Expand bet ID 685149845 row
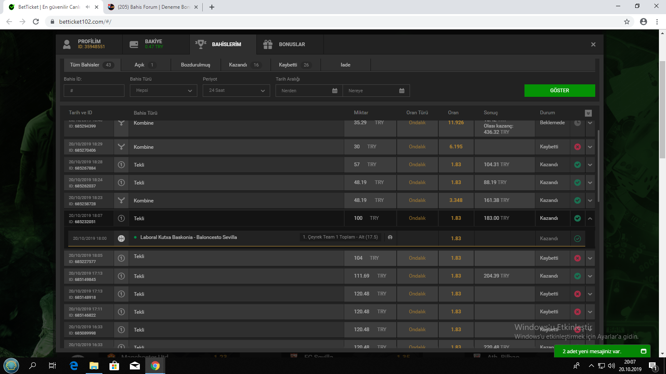The height and width of the screenshot is (374, 666). (x=590, y=276)
